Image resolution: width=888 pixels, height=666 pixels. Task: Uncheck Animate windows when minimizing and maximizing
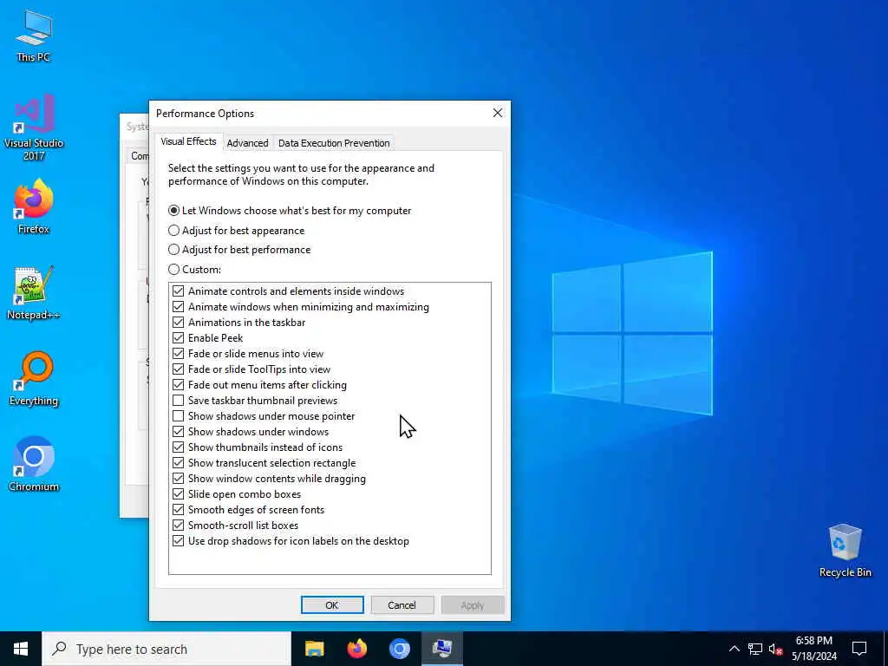(x=178, y=307)
